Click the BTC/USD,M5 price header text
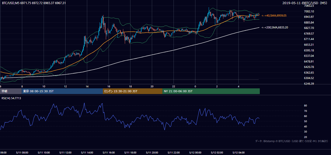 point(34,3)
